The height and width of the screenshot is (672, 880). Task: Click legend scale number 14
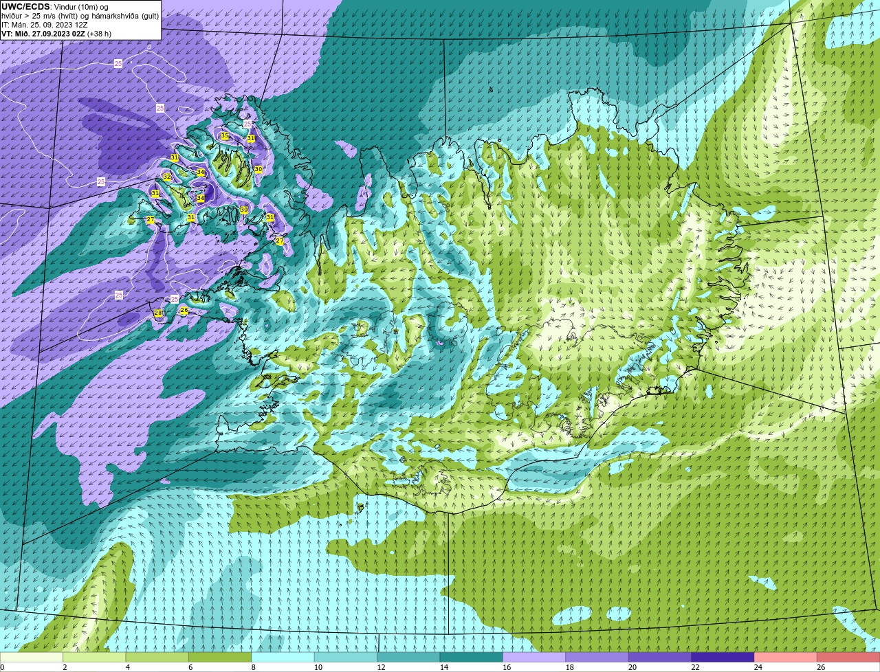pyautogui.click(x=444, y=667)
